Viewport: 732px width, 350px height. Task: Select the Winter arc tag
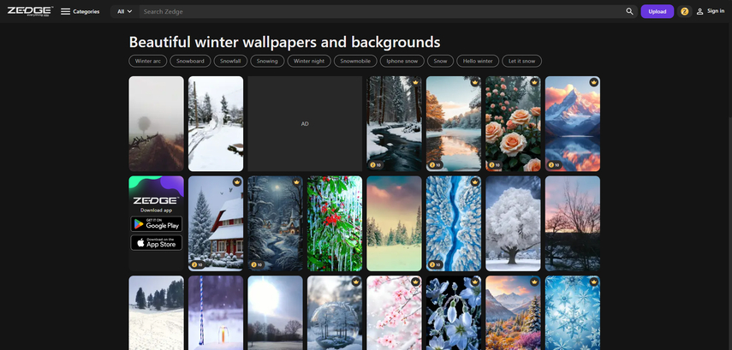(147, 61)
